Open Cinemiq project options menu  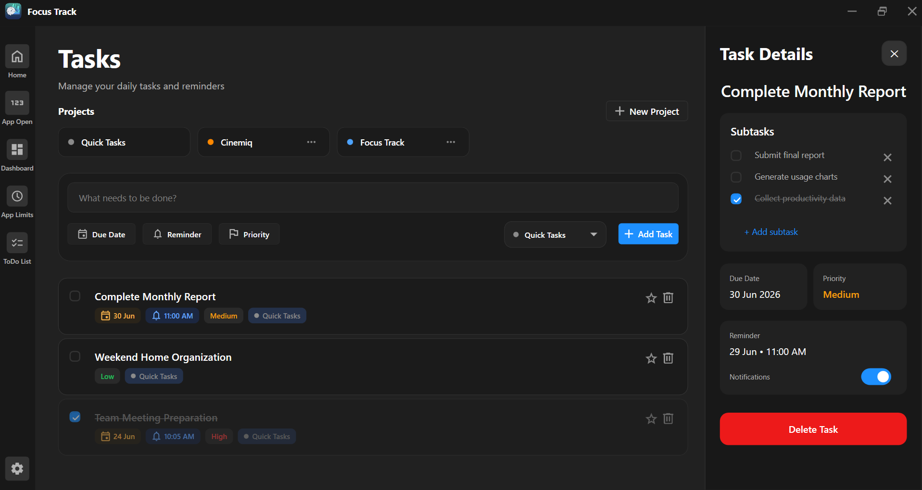point(311,142)
